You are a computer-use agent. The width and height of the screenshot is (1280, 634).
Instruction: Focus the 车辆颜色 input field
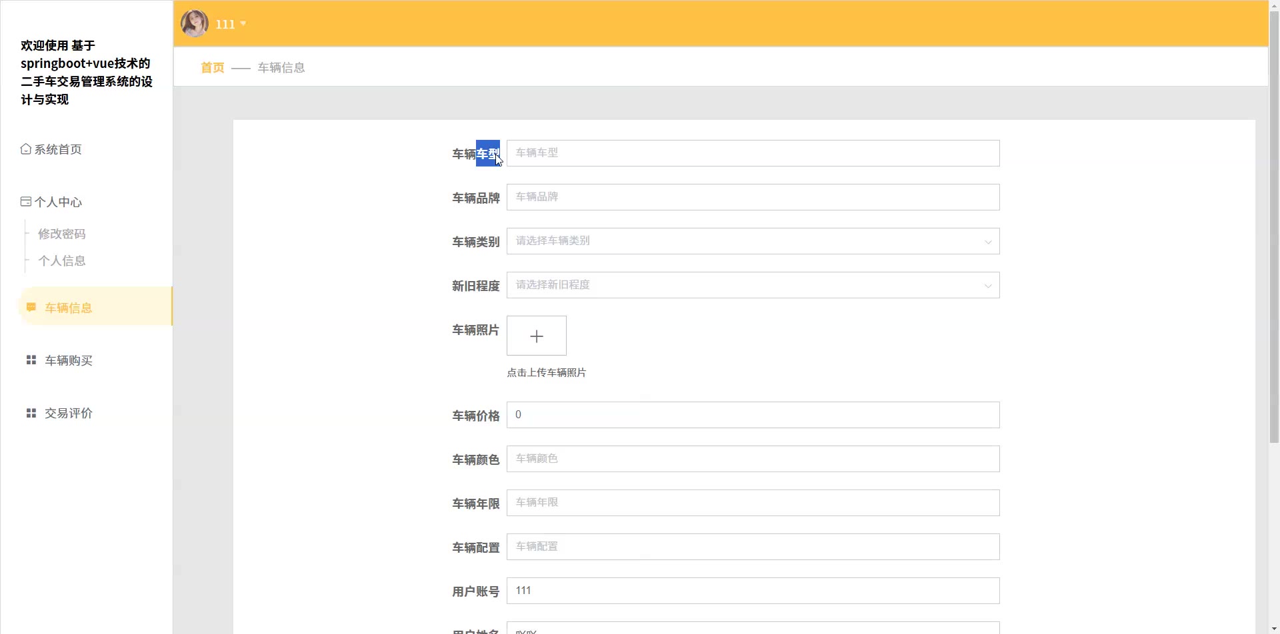[x=753, y=459]
